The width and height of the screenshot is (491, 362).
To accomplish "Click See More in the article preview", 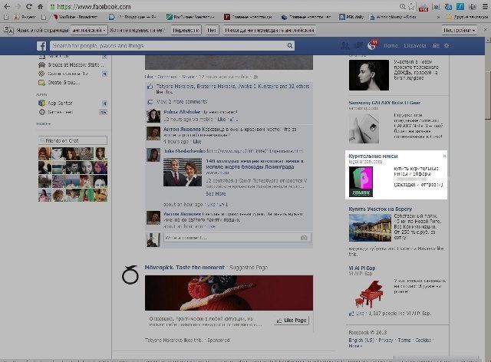I will [x=216, y=194].
